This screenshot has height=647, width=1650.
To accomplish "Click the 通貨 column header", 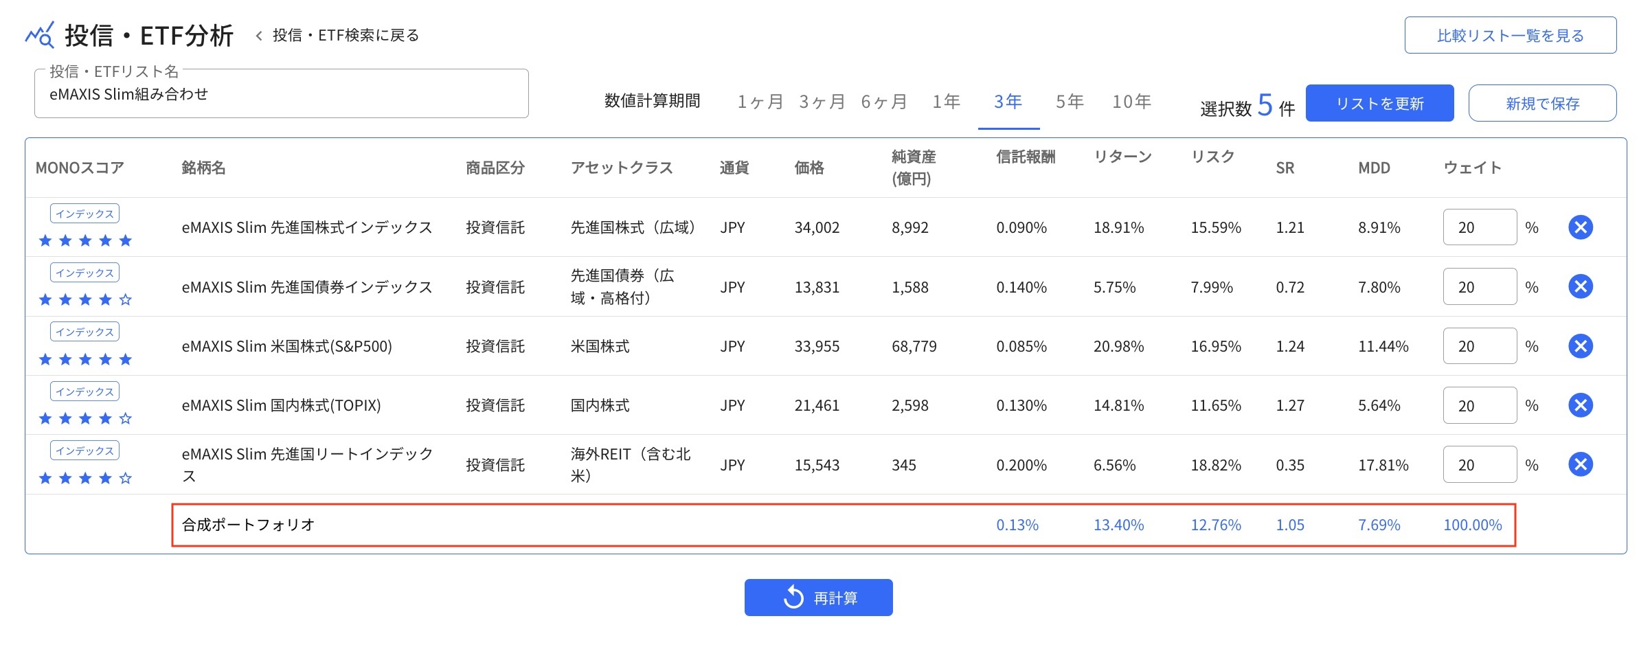I will point(734,168).
